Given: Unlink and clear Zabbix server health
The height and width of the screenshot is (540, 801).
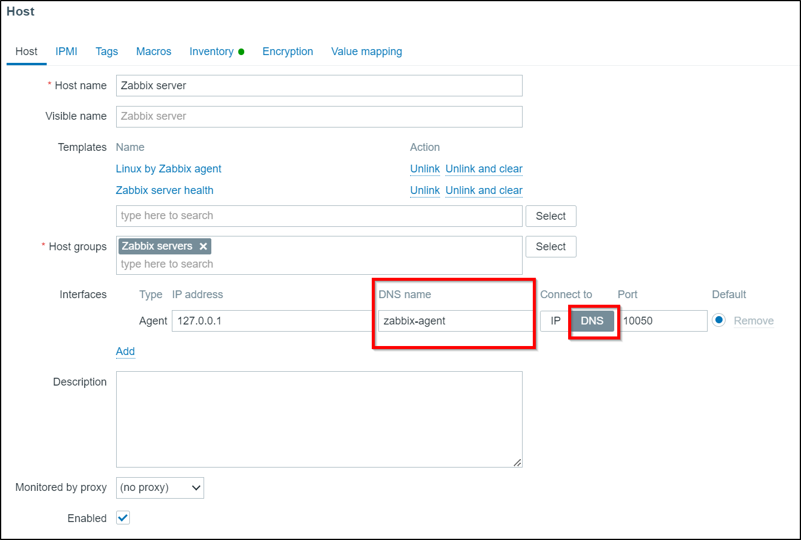Looking at the screenshot, I should [484, 190].
